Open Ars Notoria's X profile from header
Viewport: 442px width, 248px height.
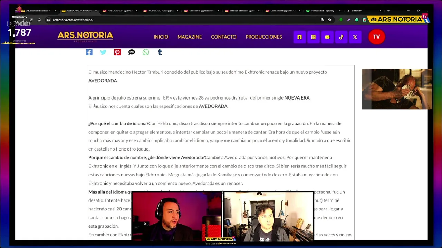[x=355, y=37]
